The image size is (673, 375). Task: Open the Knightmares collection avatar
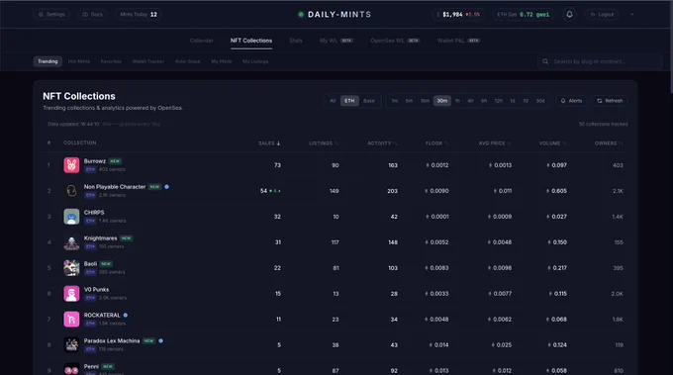[x=71, y=242]
